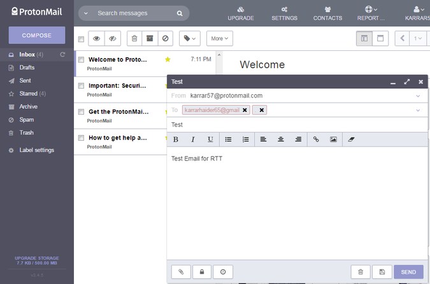Align text left in the composer
Viewport: 430px width, 284px height.
tap(263, 139)
